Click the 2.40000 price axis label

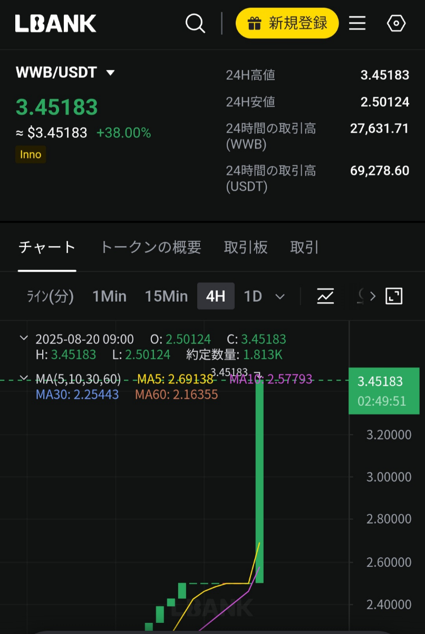[x=389, y=604]
